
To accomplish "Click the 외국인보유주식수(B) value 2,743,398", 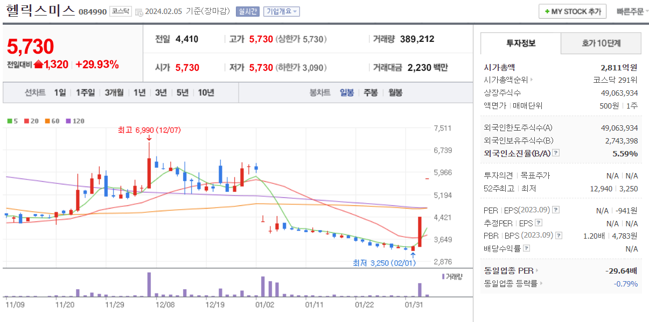I will (622, 141).
